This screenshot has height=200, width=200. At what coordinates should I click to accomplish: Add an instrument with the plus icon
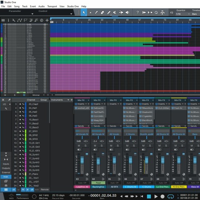(72, 100)
